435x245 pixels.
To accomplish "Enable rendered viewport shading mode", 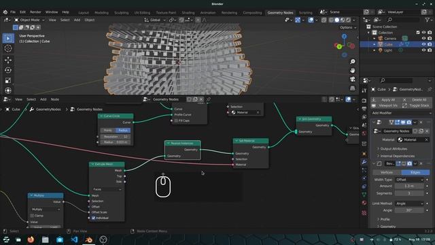I will point(348,20).
